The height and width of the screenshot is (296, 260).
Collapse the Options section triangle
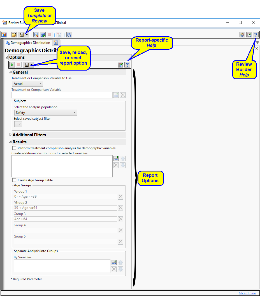pos(7,57)
